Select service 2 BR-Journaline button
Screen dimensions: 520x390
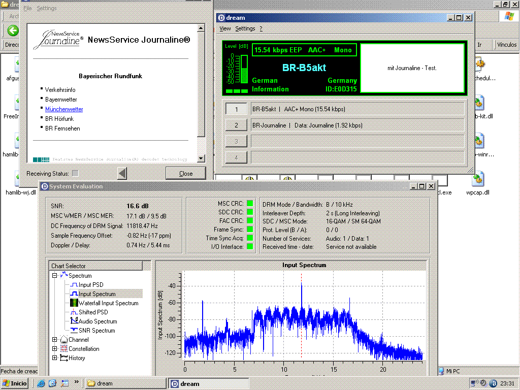coord(237,125)
